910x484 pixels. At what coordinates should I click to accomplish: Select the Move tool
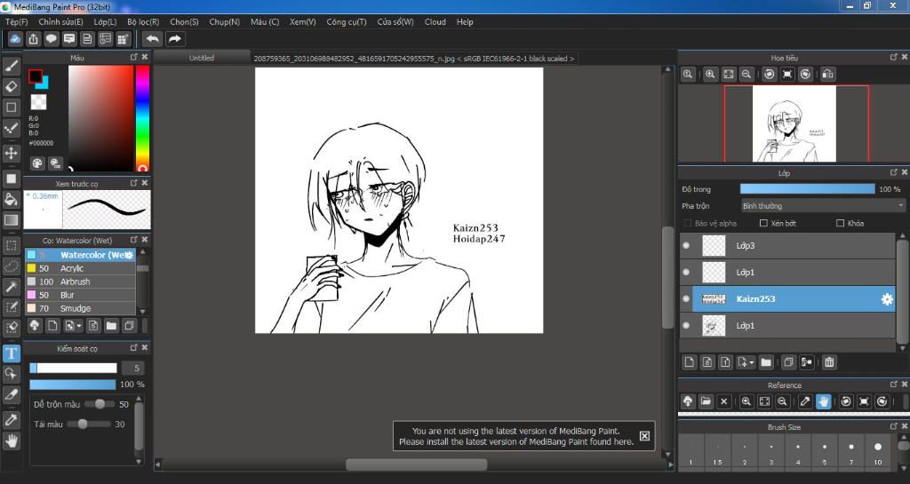[x=11, y=153]
